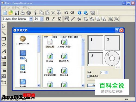
Task: Click the duplicate icon right of delete
Action: click(59, 13)
